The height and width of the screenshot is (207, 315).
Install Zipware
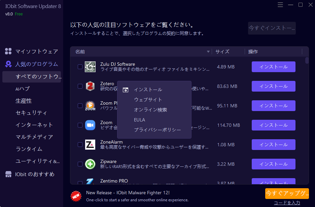tap(273, 164)
